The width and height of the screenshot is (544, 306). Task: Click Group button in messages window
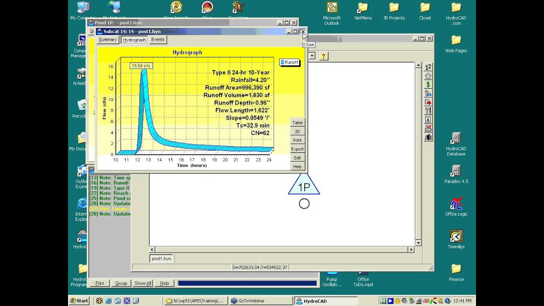tap(121, 283)
